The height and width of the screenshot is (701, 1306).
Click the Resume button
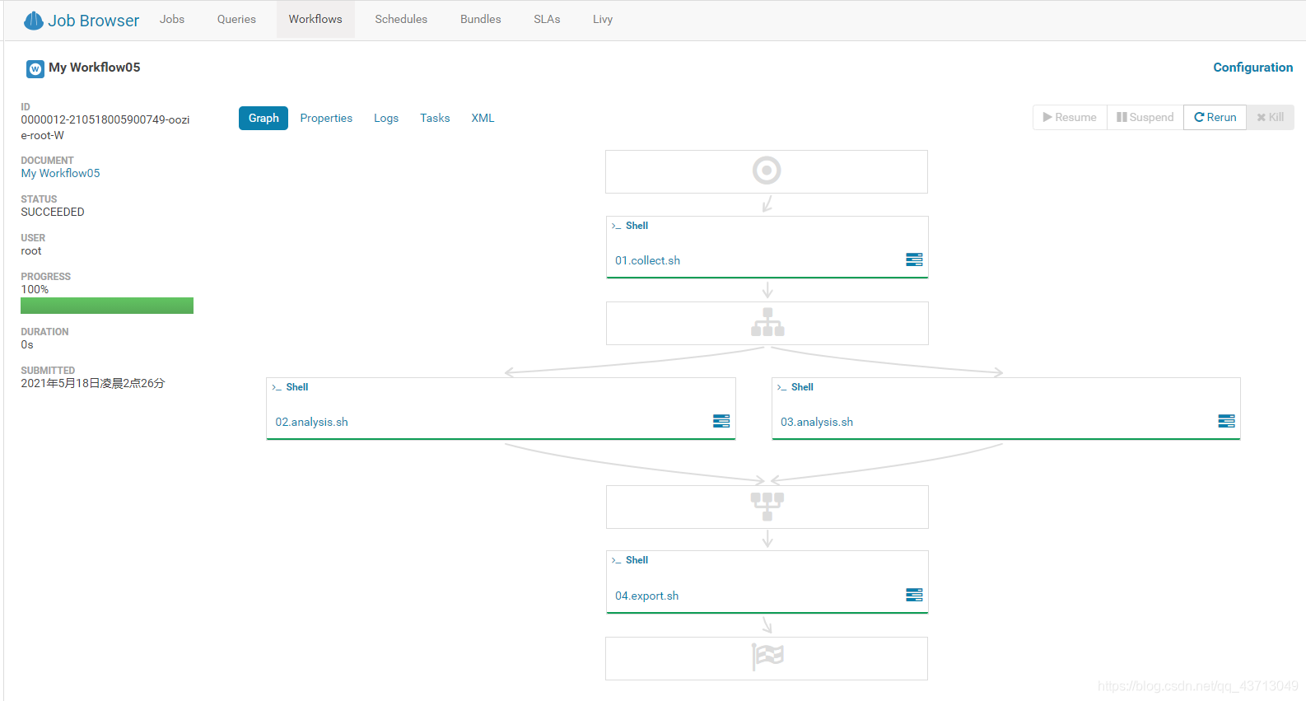tap(1070, 117)
